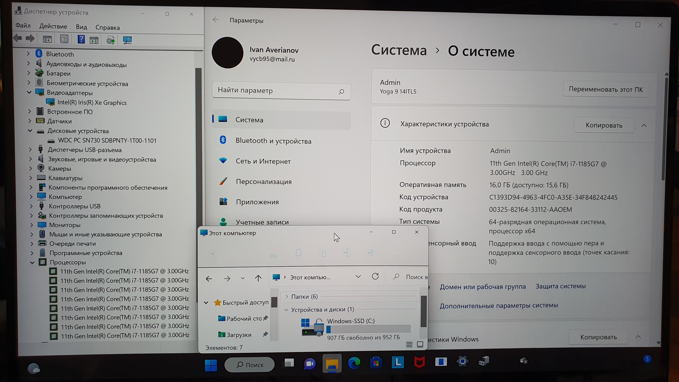Screen dimensions: 679x382
Task: Expand the Bluetooth device category
Action: [x=29, y=54]
